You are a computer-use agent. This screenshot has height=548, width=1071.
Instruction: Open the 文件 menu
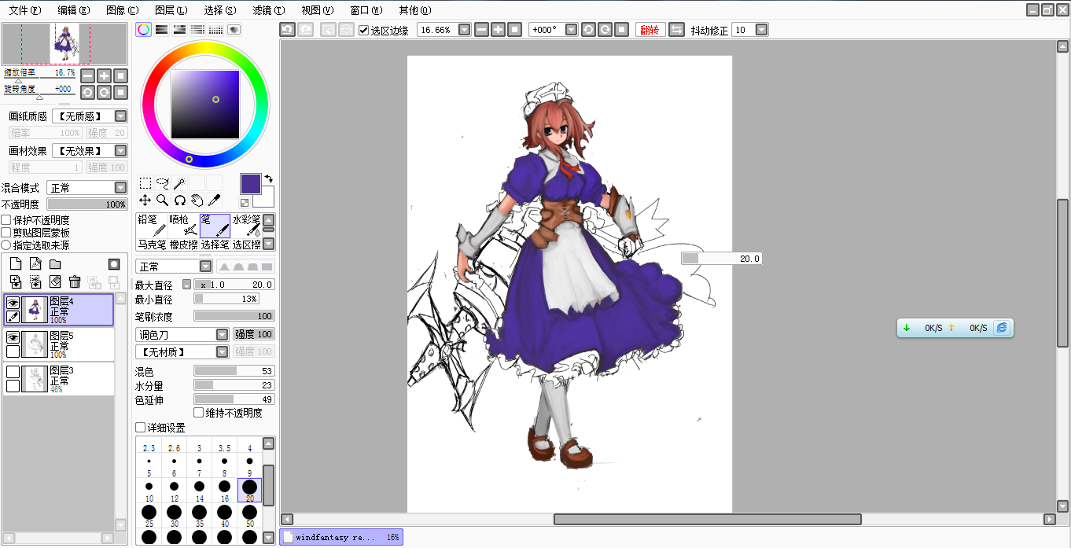coord(25,10)
